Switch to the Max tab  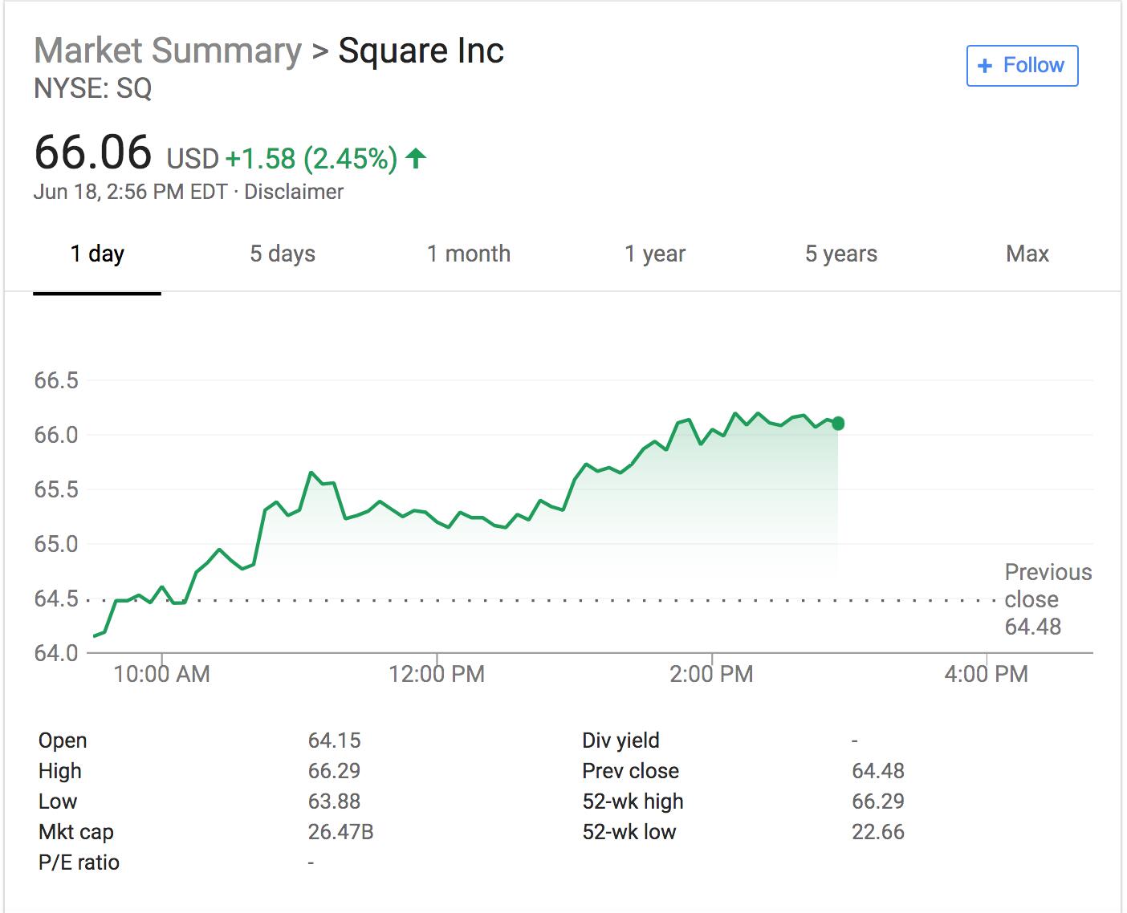1027,254
